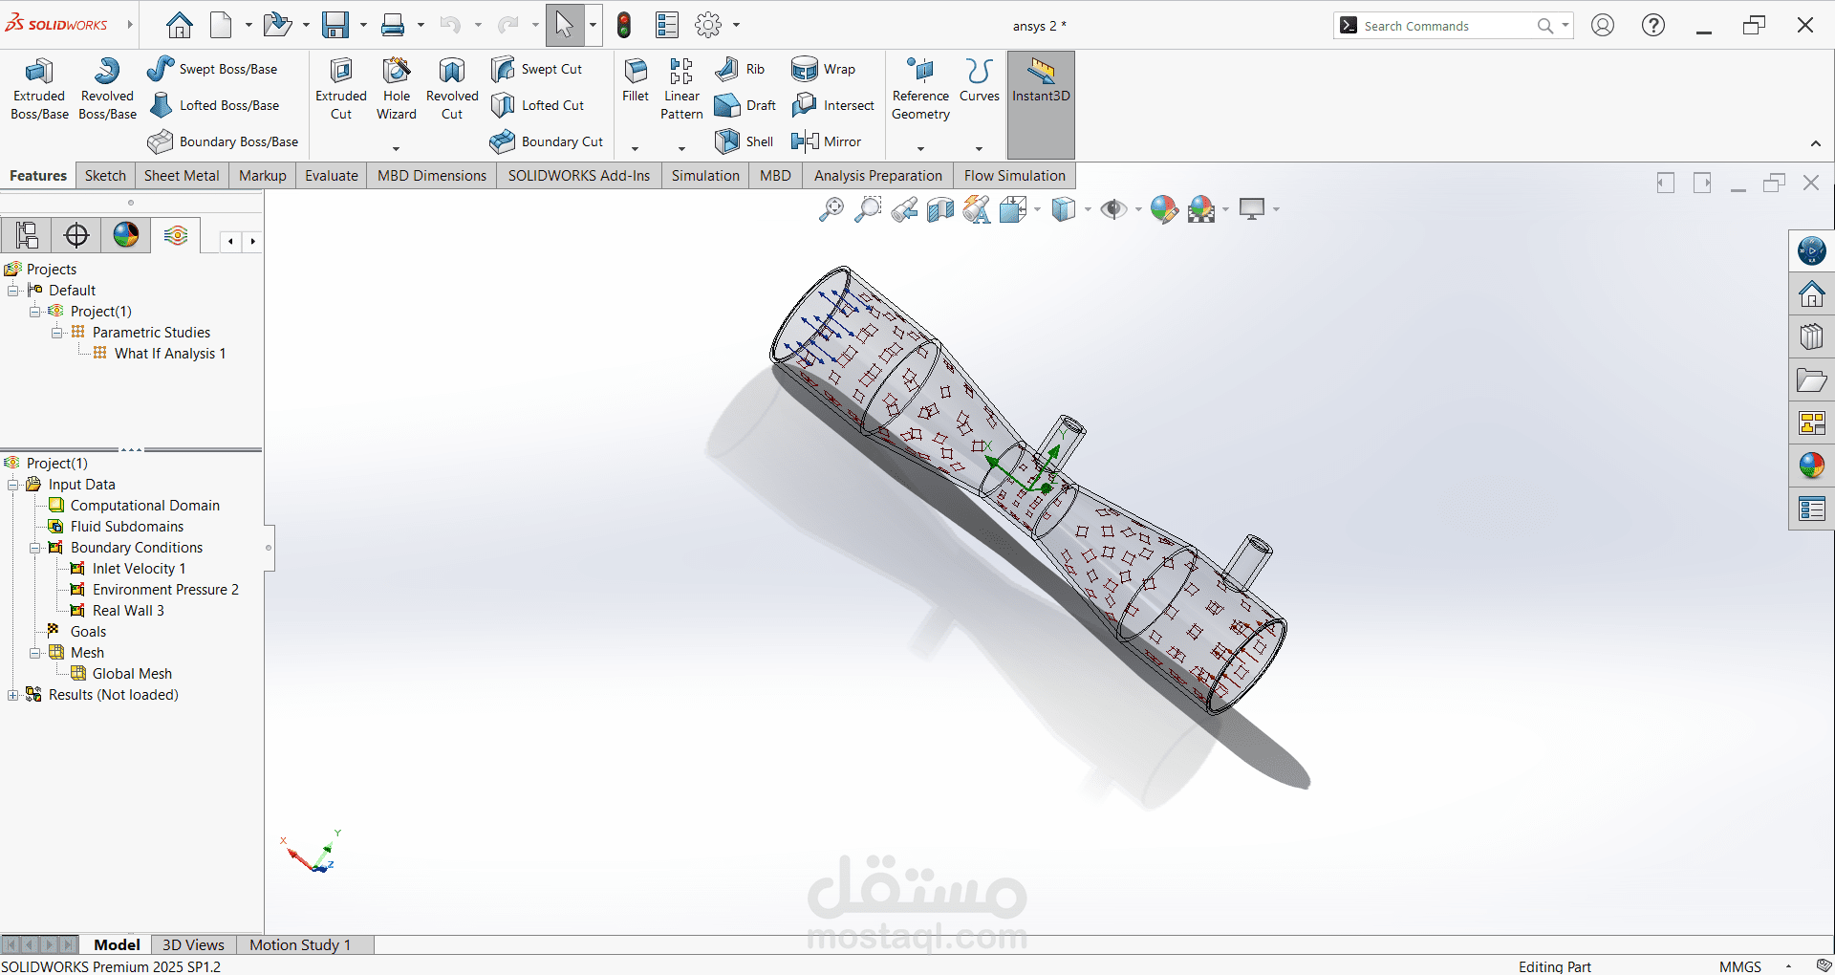This screenshot has width=1835, height=975.
Task: Open the DisplayManager panel tab
Action: [126, 235]
